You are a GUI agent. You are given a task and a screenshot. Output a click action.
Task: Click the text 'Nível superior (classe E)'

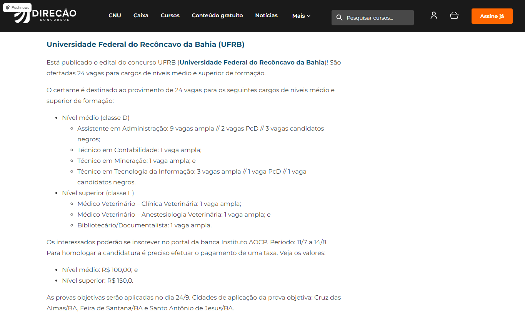98,193
